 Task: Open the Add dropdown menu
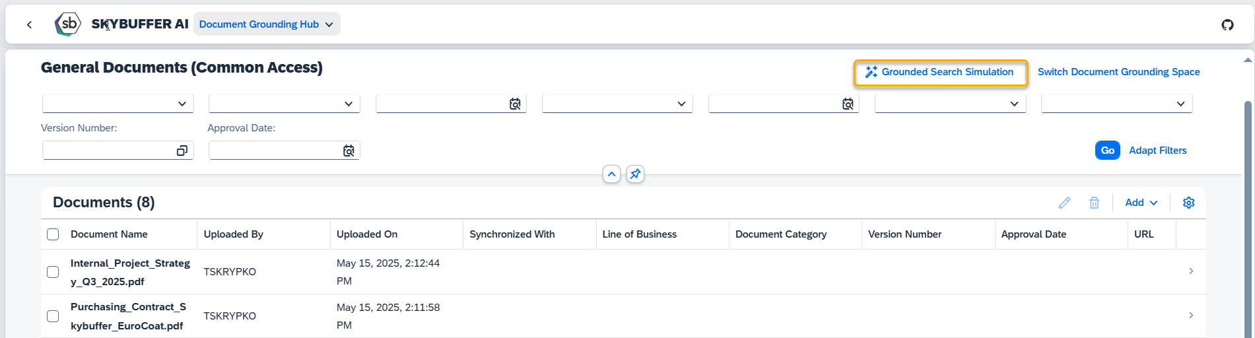1141,203
